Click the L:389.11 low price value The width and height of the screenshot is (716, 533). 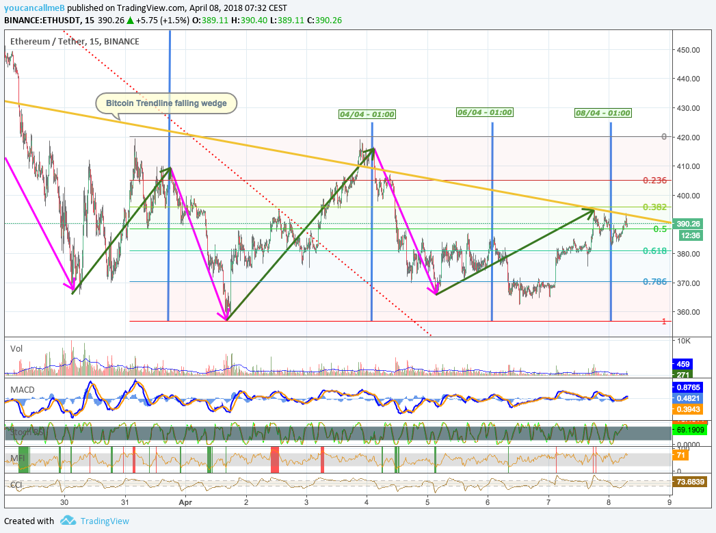click(x=287, y=20)
